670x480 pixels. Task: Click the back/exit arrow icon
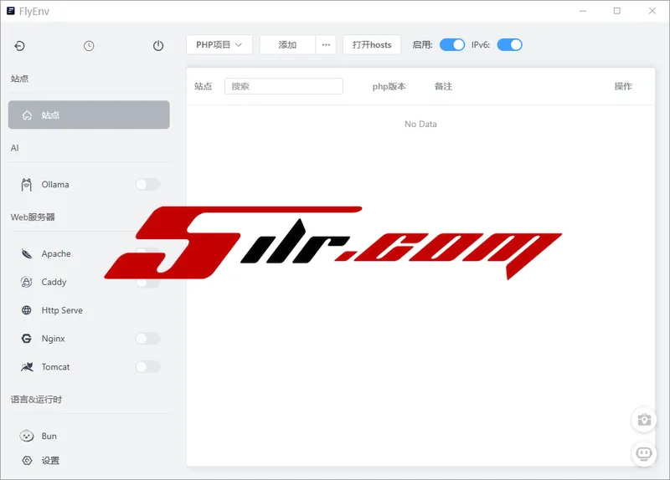coord(19,46)
